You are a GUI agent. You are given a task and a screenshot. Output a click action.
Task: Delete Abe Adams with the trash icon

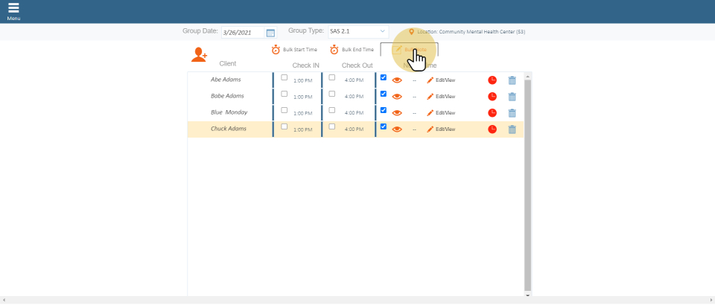pyautogui.click(x=512, y=80)
